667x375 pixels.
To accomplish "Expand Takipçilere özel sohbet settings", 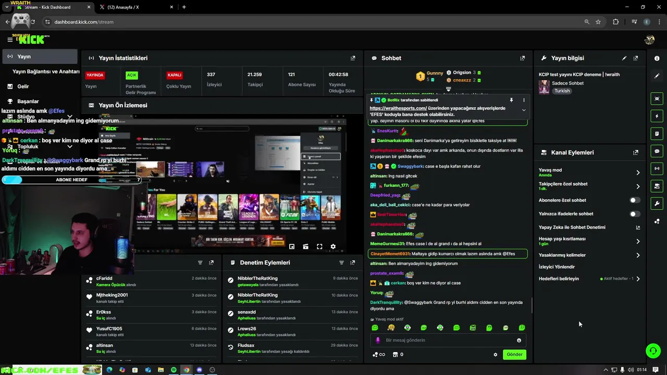I will (x=638, y=186).
